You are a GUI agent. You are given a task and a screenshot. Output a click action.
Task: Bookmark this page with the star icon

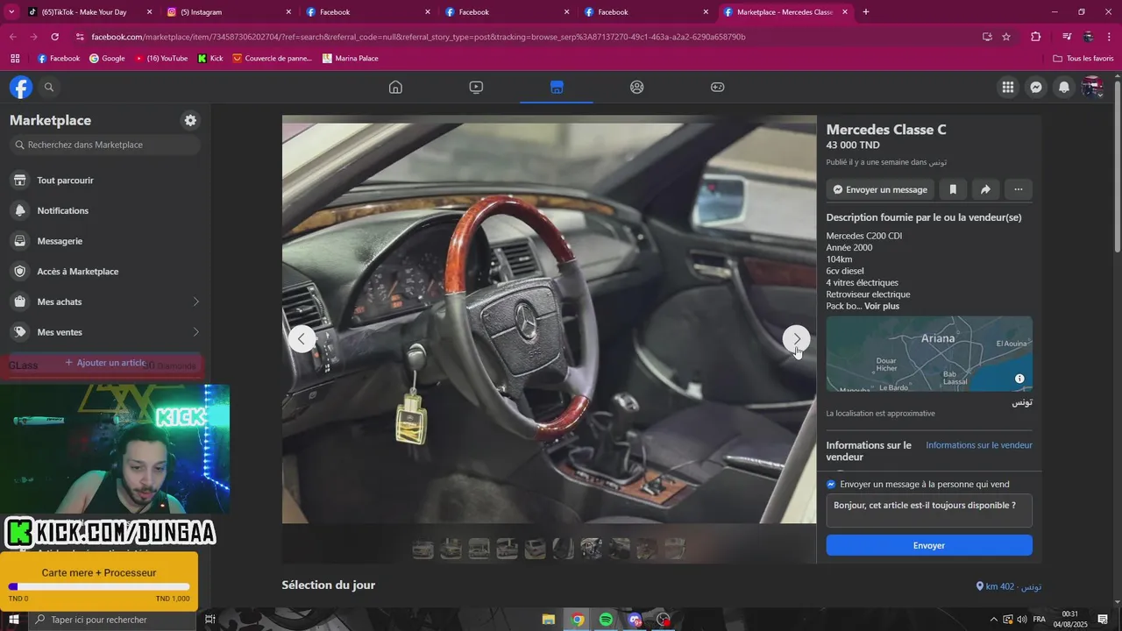[1006, 37]
